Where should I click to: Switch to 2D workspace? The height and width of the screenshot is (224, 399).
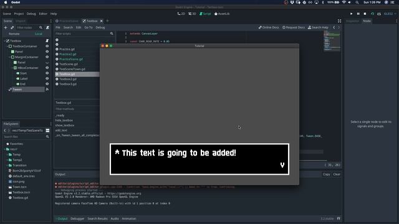181,14
